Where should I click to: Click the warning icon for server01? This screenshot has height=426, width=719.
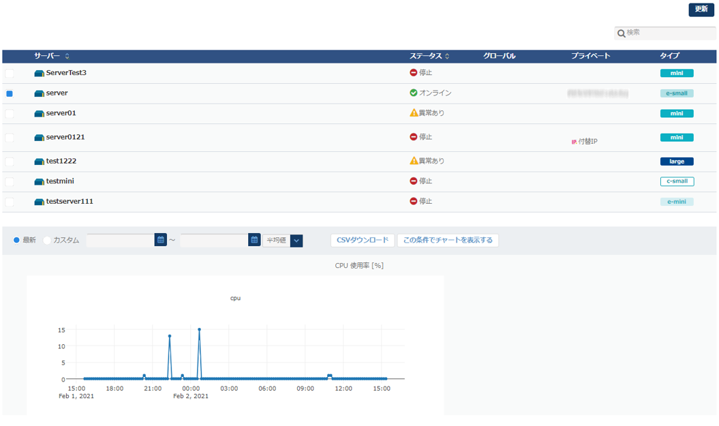pos(414,113)
